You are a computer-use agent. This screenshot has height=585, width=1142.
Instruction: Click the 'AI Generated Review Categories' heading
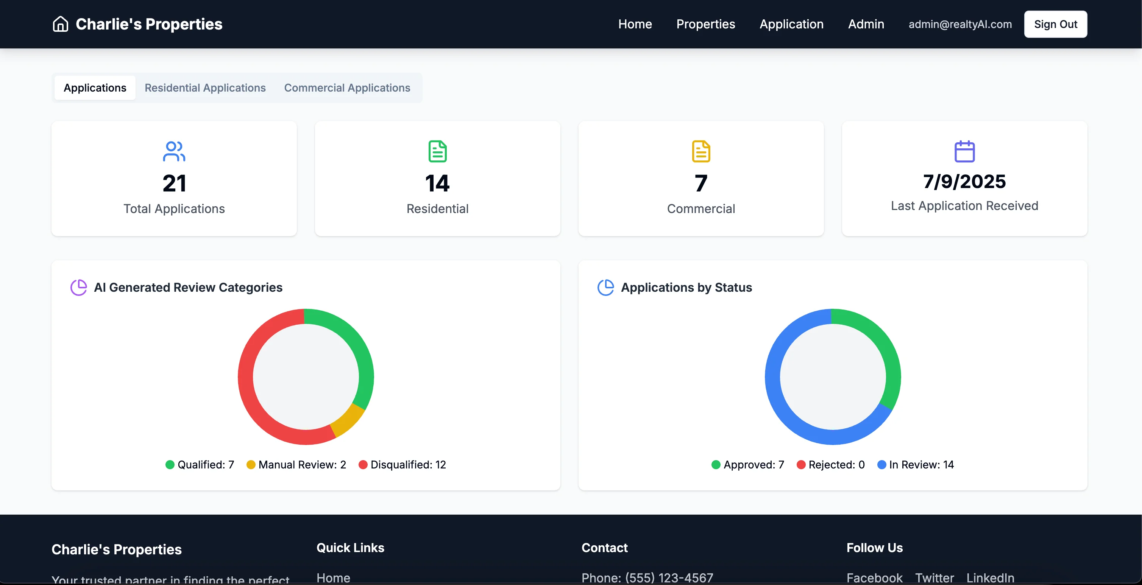[x=188, y=288]
